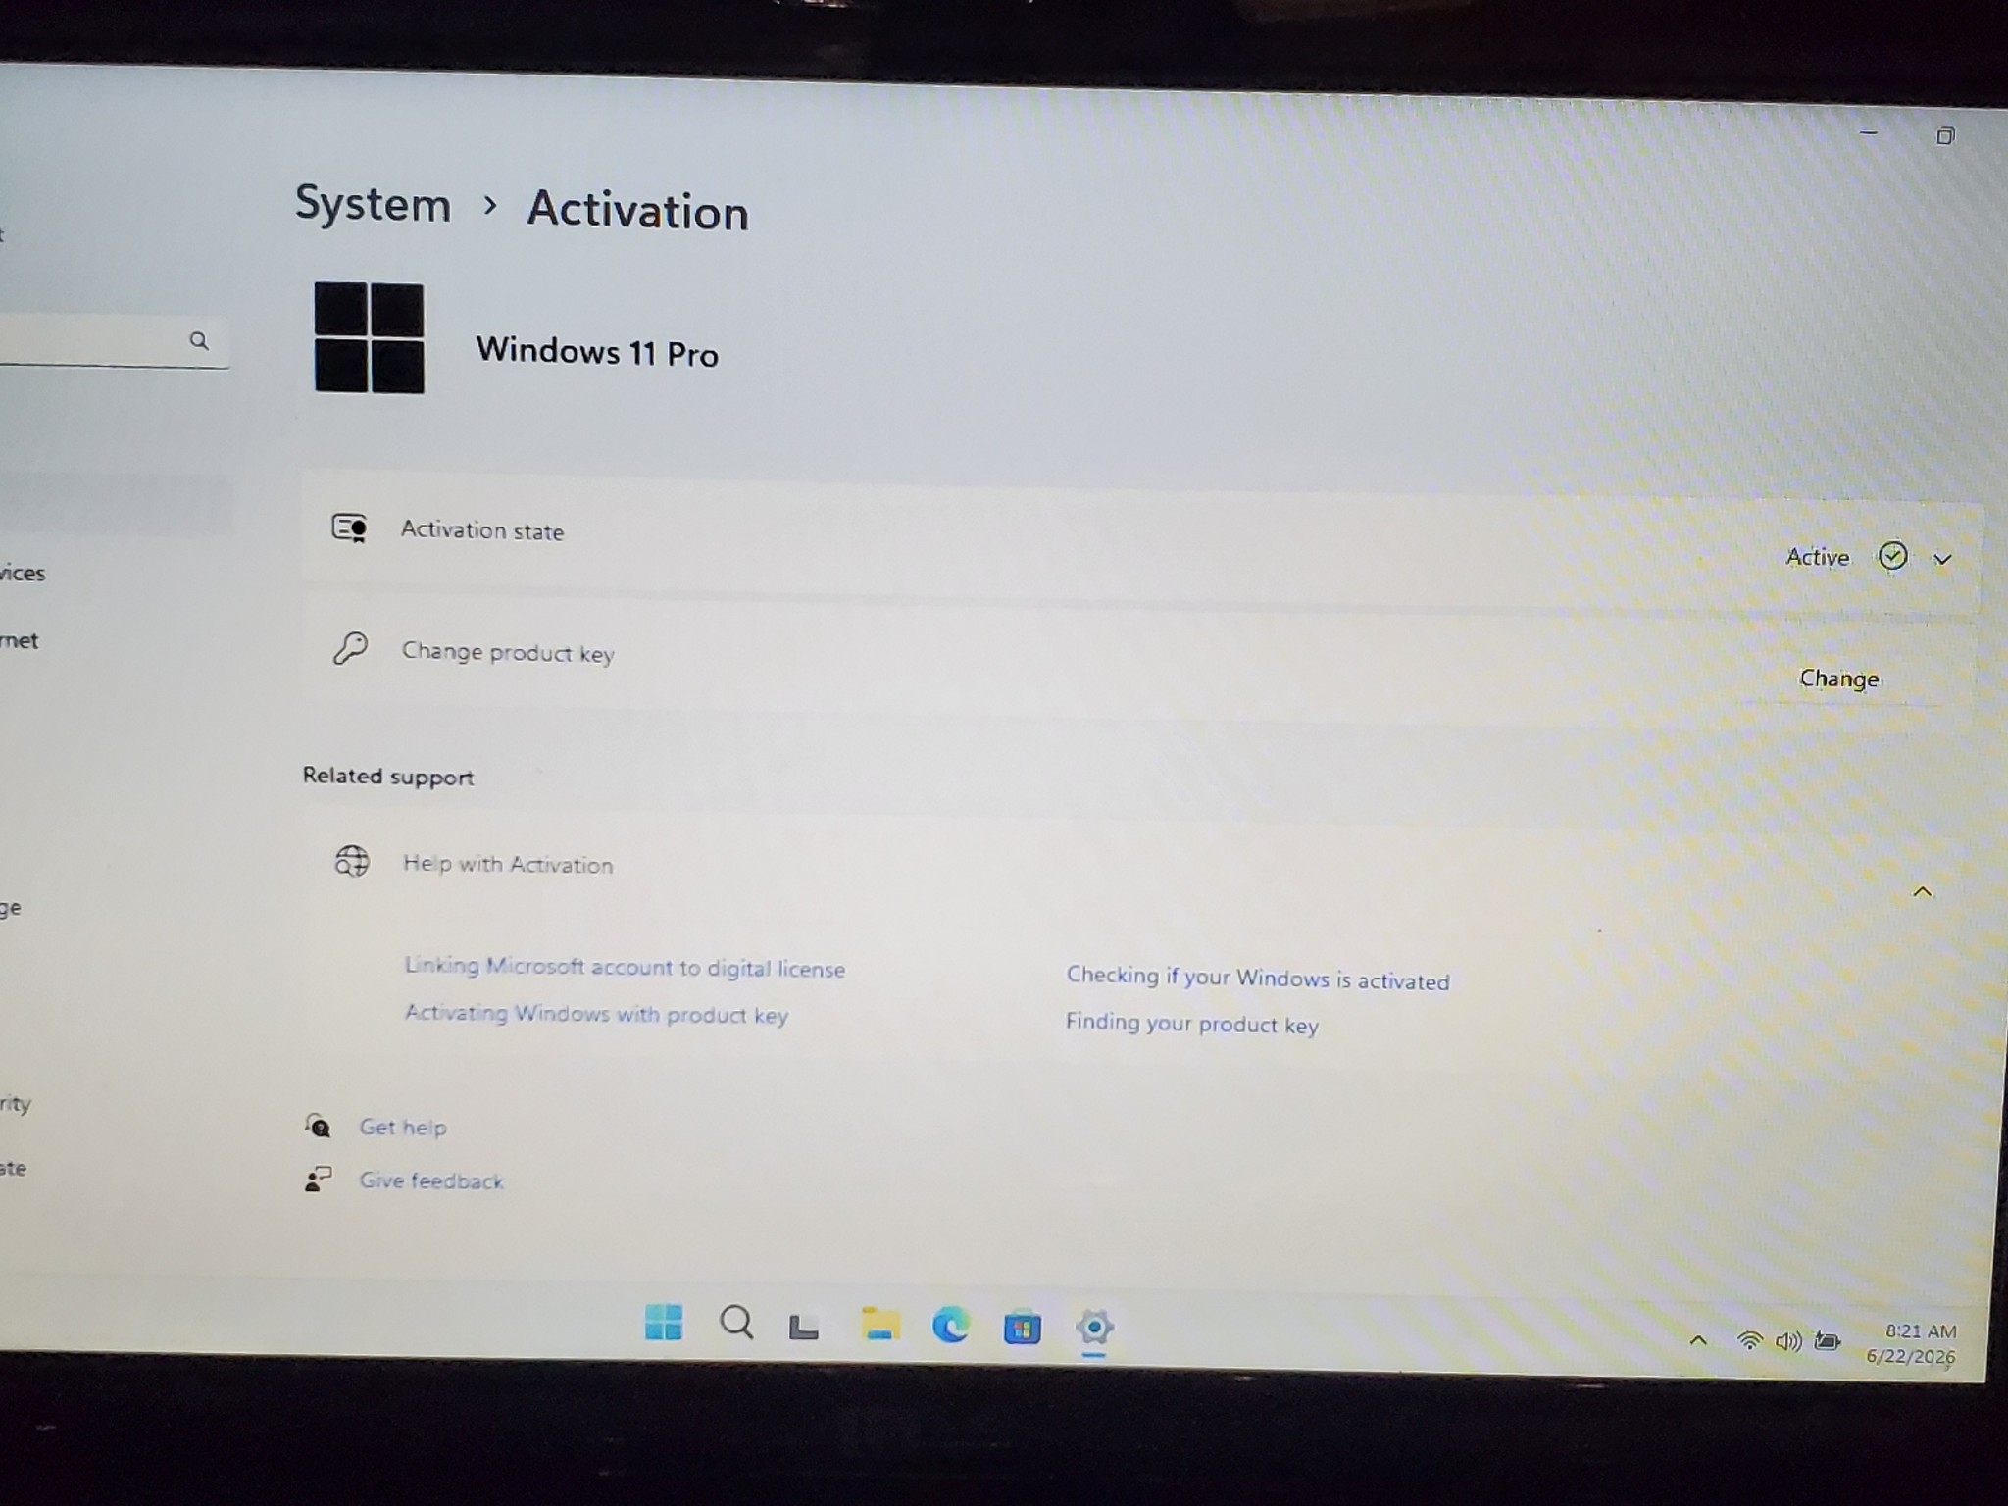The height and width of the screenshot is (1506, 2008).
Task: Click the Give feedback link
Action: pyautogui.click(x=430, y=1180)
